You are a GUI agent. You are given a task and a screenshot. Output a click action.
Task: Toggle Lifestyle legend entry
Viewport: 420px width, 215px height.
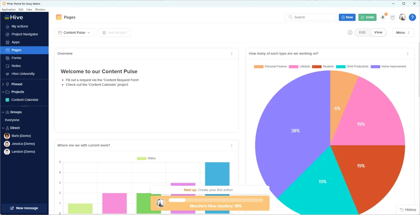click(299, 66)
